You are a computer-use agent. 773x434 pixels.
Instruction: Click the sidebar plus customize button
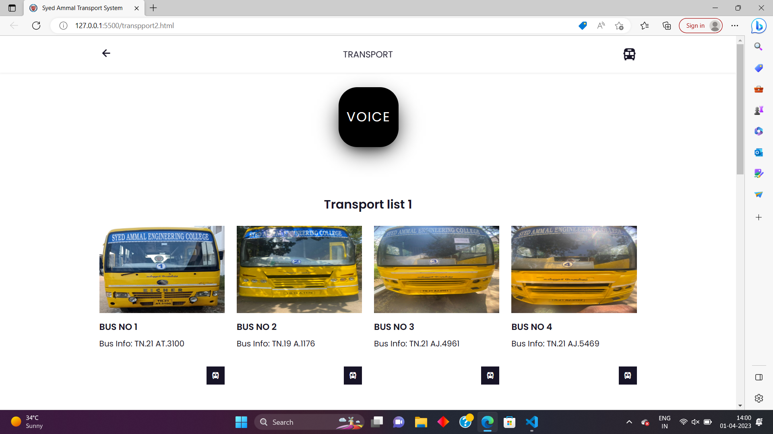pos(759,217)
